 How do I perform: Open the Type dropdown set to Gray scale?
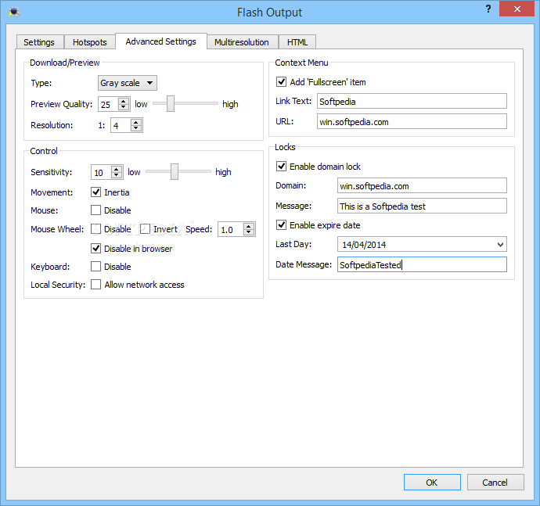pyautogui.click(x=128, y=83)
